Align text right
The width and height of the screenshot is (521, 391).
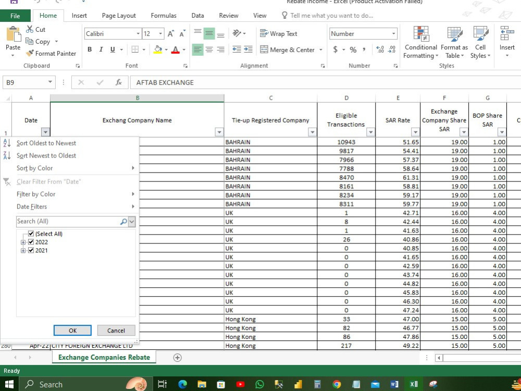220,50
